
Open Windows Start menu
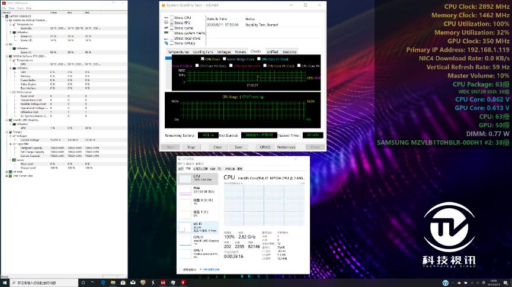point(5,282)
